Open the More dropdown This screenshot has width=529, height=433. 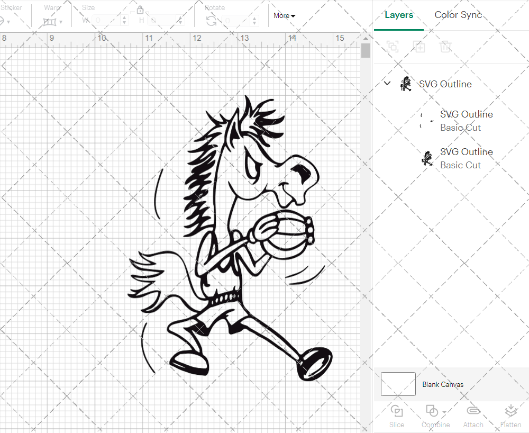pos(284,16)
